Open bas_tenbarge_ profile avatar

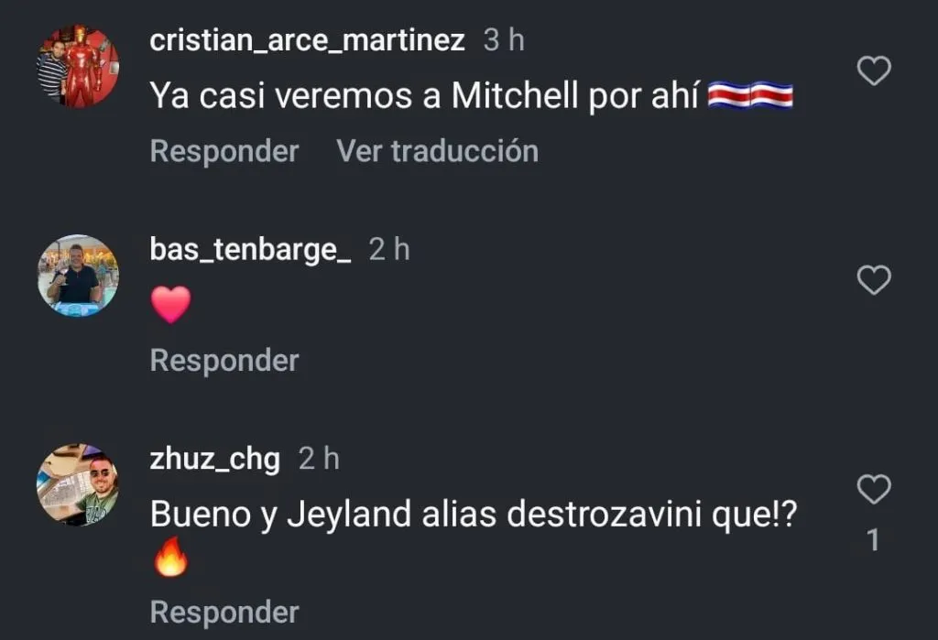point(78,276)
